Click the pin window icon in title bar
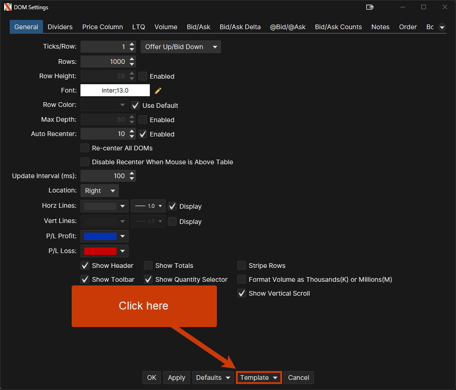This screenshot has height=390, width=456. pyautogui.click(x=370, y=7)
